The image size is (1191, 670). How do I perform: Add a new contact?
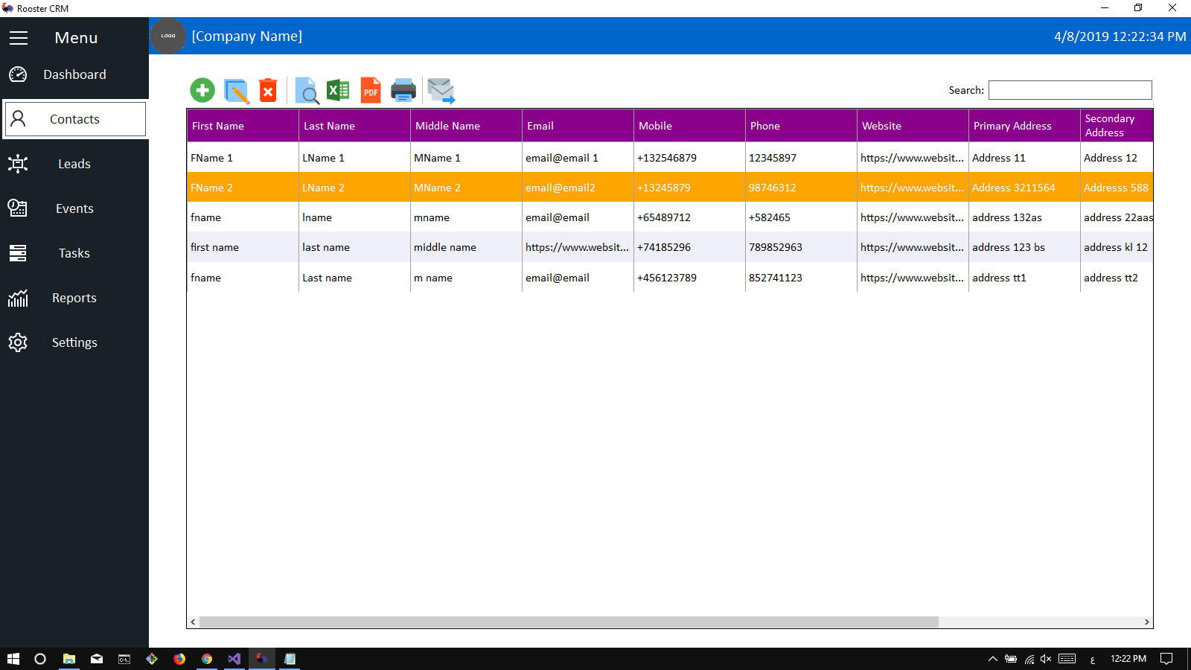202,89
